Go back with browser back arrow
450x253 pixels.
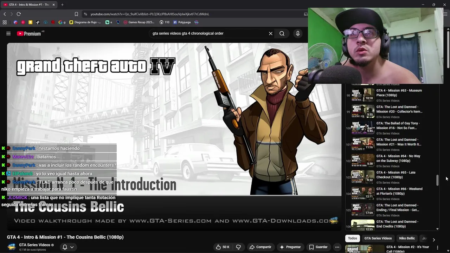pos(5,14)
